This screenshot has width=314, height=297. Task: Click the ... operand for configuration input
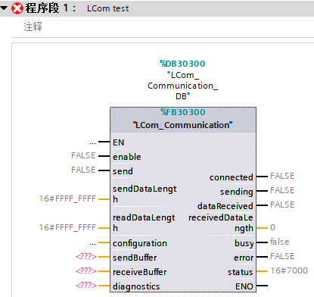pos(93,244)
